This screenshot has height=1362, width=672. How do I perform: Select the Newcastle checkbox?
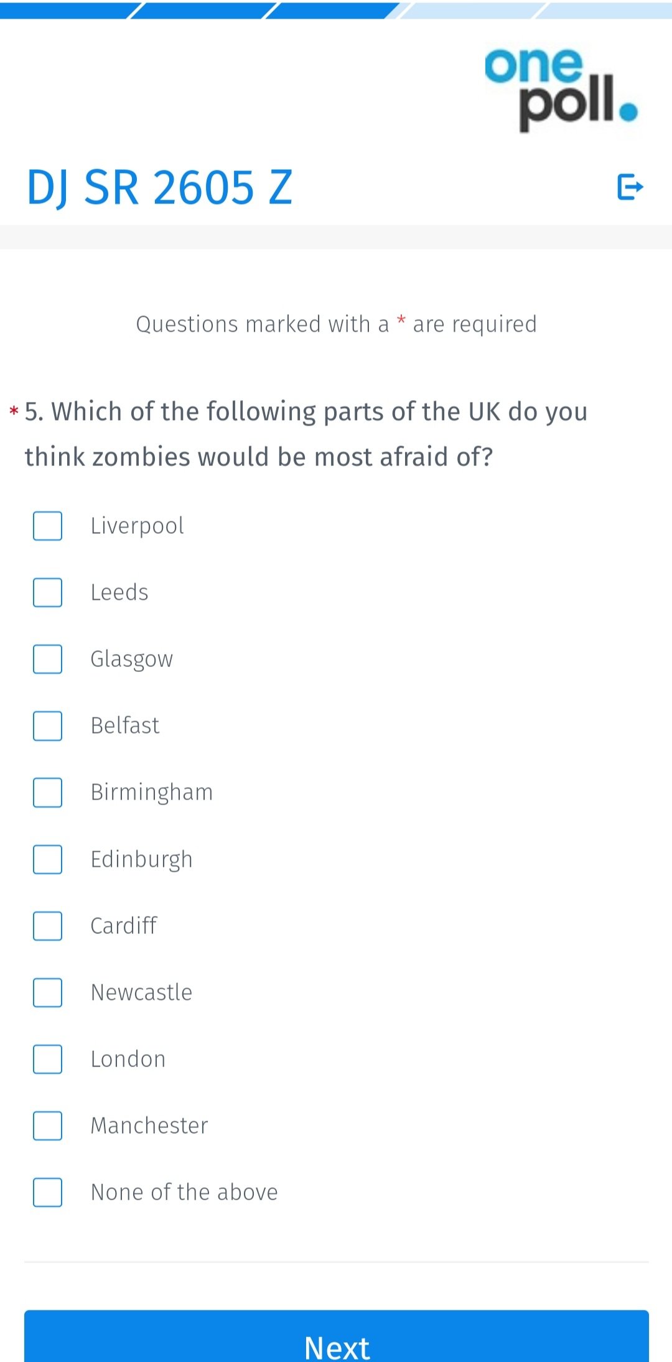pyautogui.click(x=47, y=992)
